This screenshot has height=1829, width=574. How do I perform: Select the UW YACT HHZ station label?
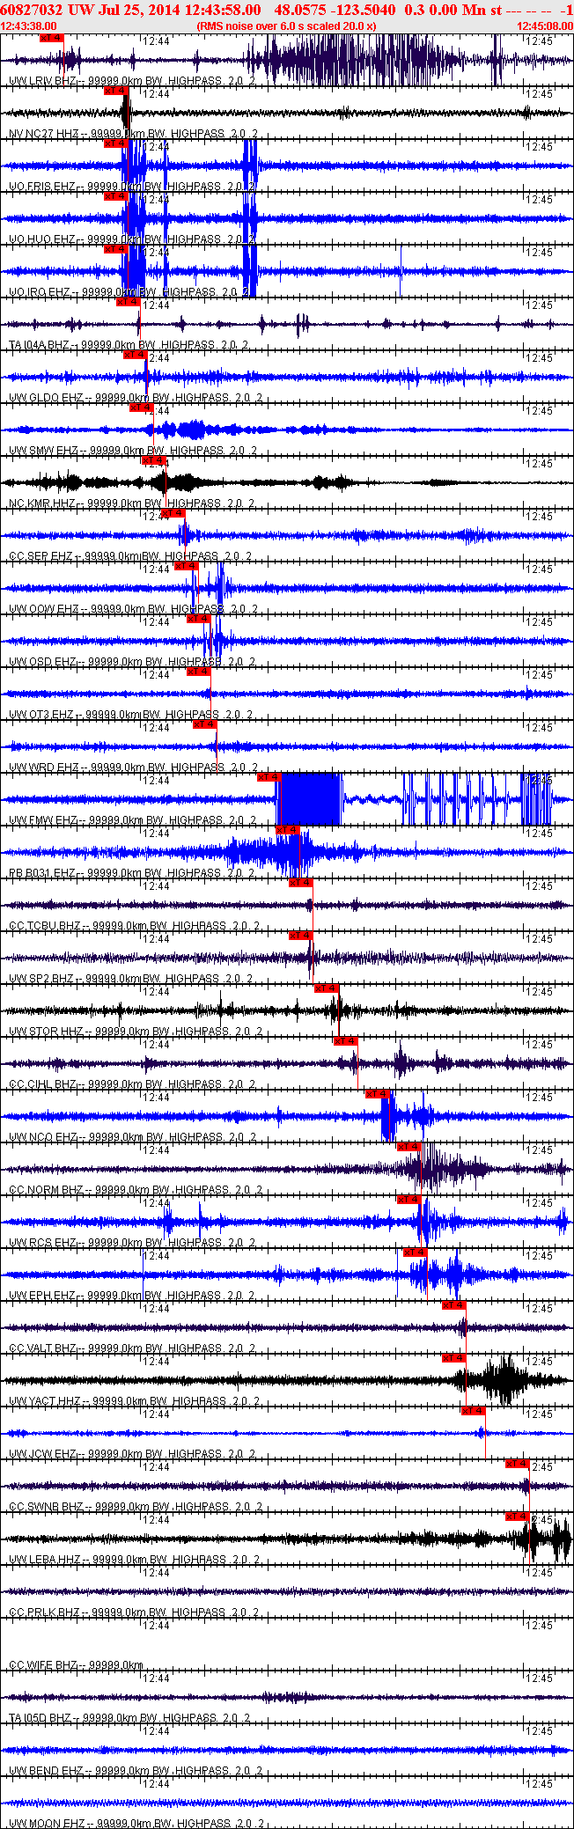point(46,1401)
